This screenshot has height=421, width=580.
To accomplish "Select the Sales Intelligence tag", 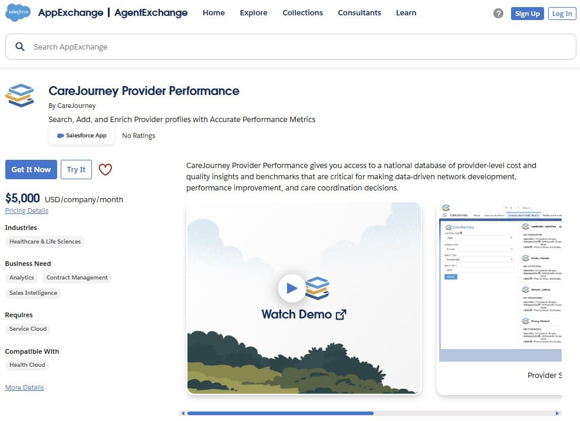I will pos(33,292).
